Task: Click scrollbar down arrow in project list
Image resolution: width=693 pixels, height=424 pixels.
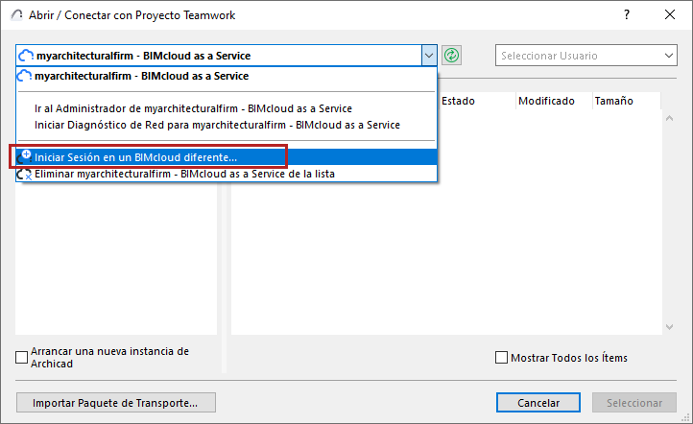Action: click(668, 327)
